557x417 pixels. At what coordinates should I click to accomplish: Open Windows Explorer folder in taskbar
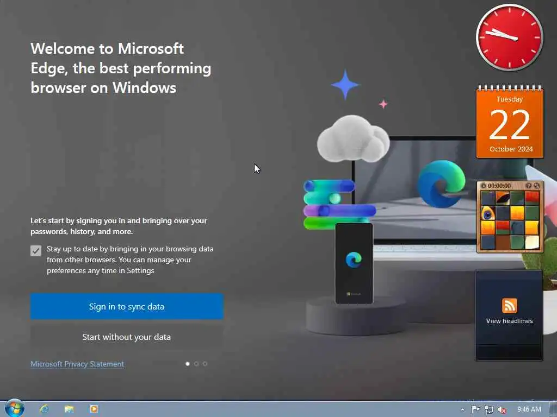tap(69, 409)
